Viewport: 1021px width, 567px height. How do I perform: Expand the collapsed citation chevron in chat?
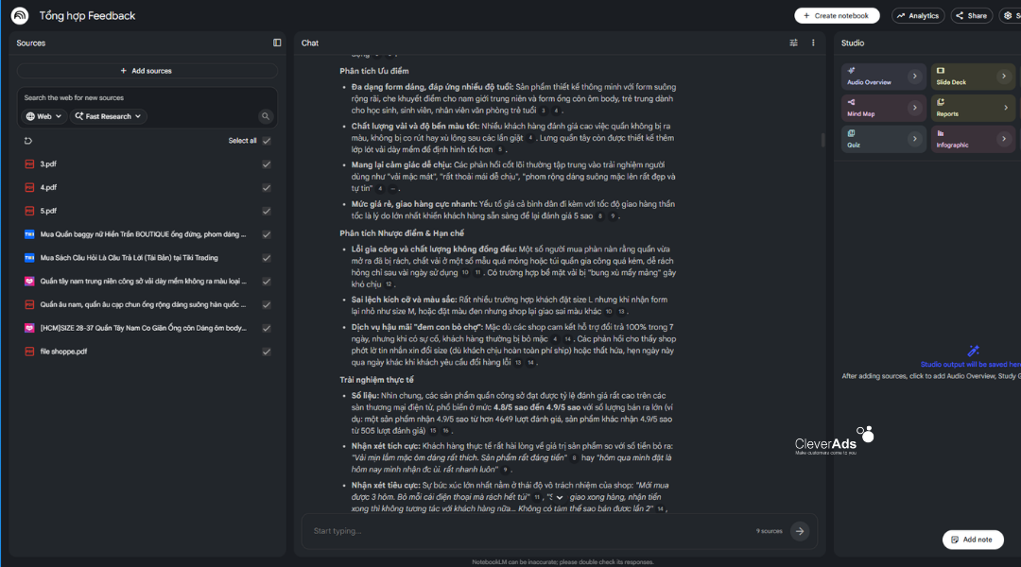pos(559,497)
